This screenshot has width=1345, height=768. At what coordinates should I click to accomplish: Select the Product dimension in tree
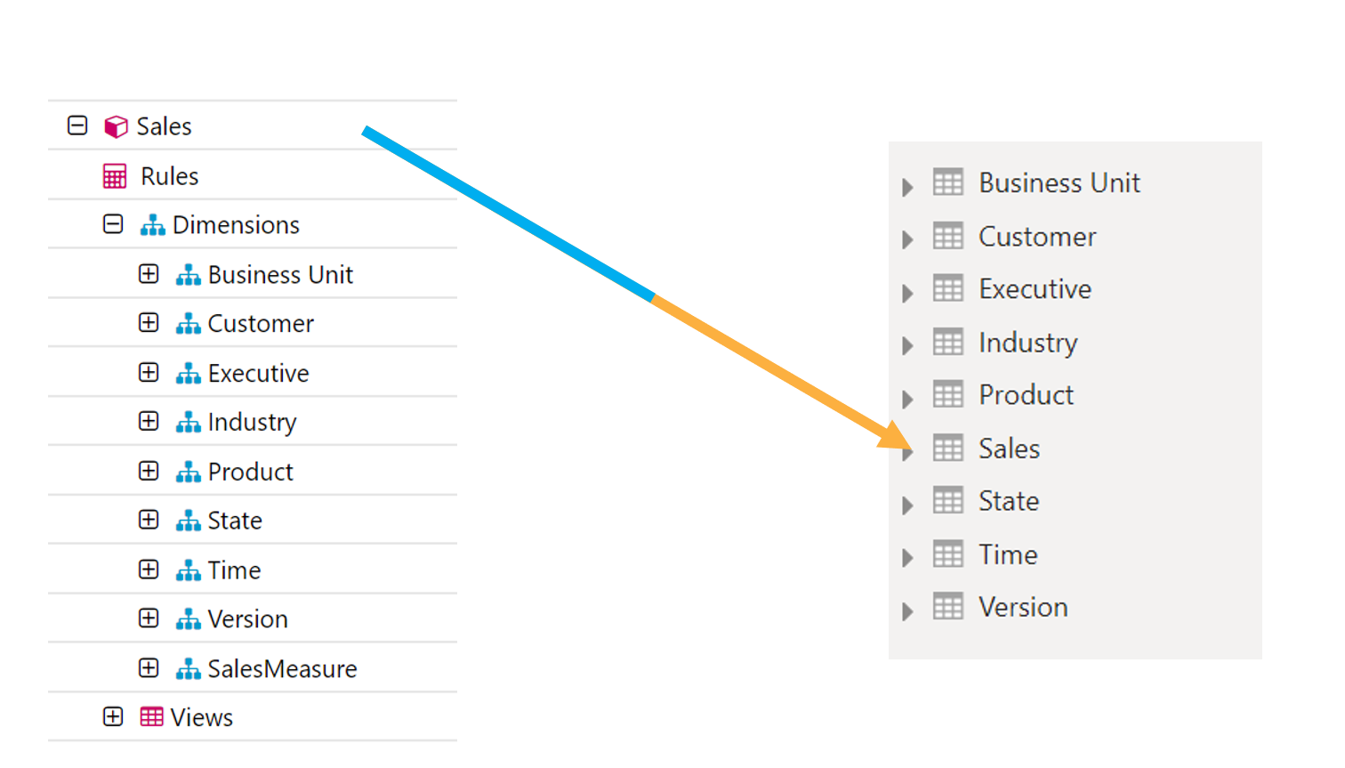pyautogui.click(x=250, y=472)
